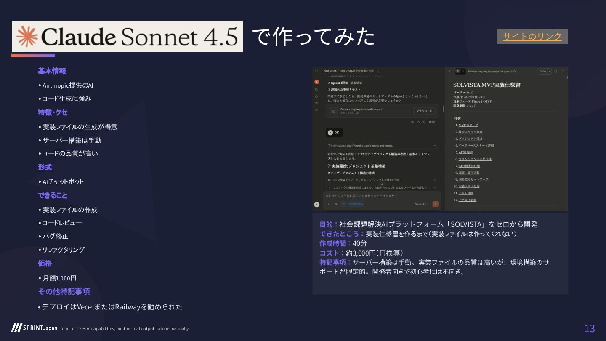
Task: Open the Solvista mvp implementation spec file card
Action: coord(382,111)
